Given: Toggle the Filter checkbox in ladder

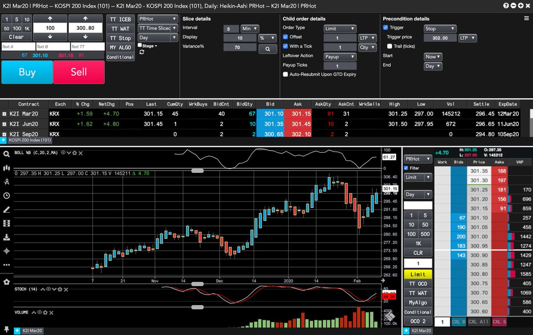Looking at the screenshot, I should coord(406,168).
